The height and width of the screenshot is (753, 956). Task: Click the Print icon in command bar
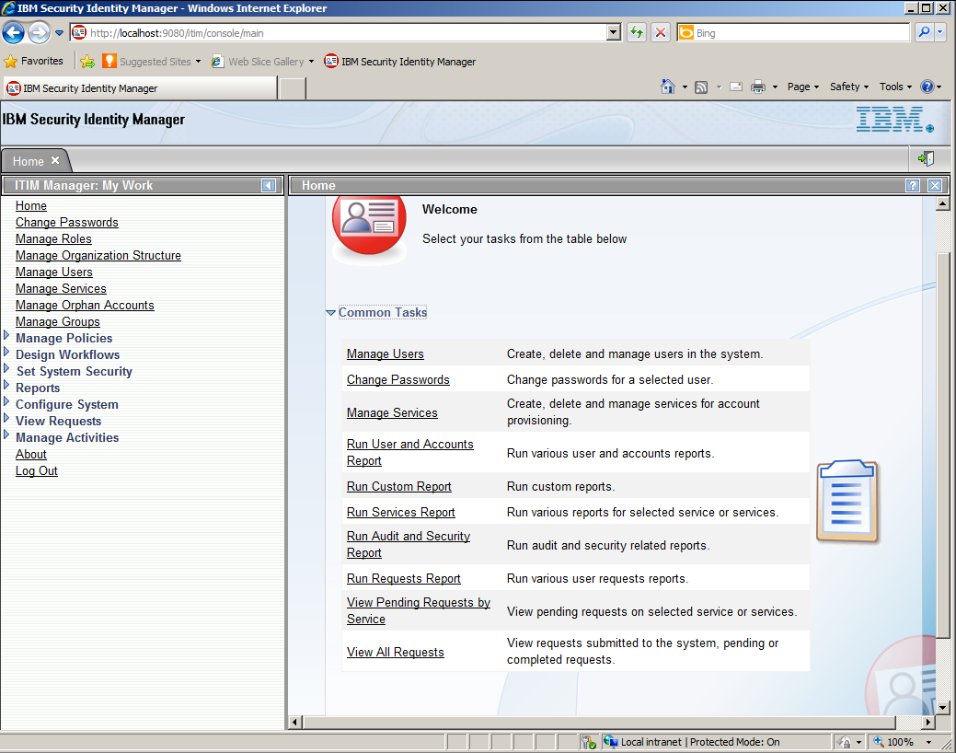click(758, 87)
